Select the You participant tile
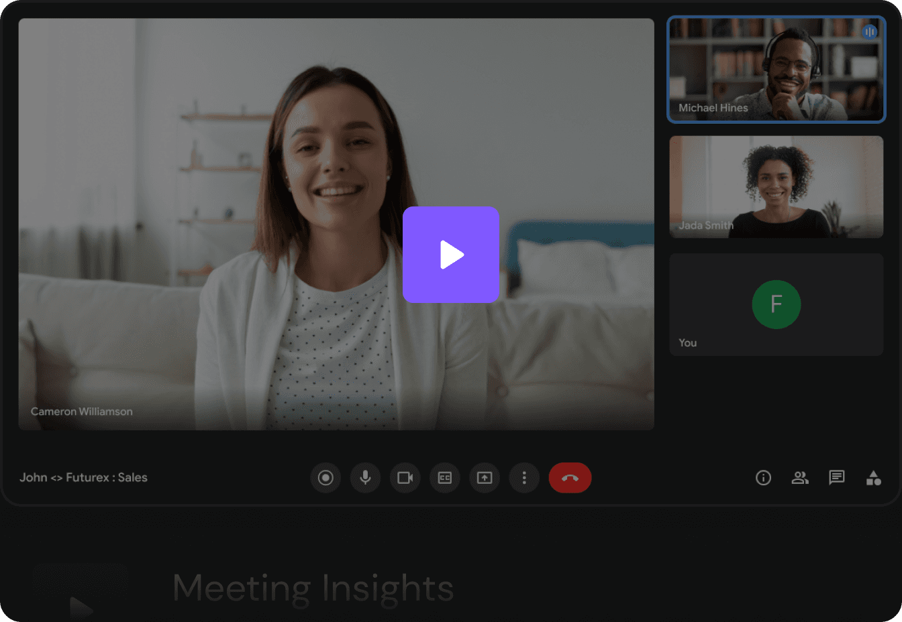This screenshot has height=622, width=902. click(x=776, y=304)
